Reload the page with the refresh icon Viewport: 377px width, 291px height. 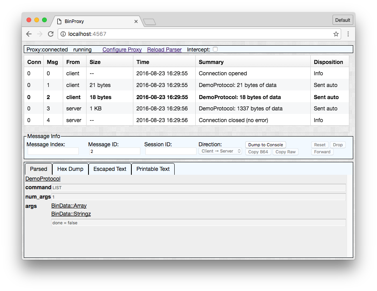pos(51,34)
